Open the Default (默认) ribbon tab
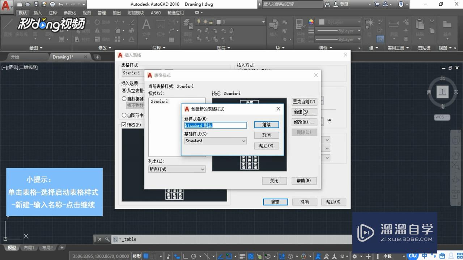 point(23,13)
